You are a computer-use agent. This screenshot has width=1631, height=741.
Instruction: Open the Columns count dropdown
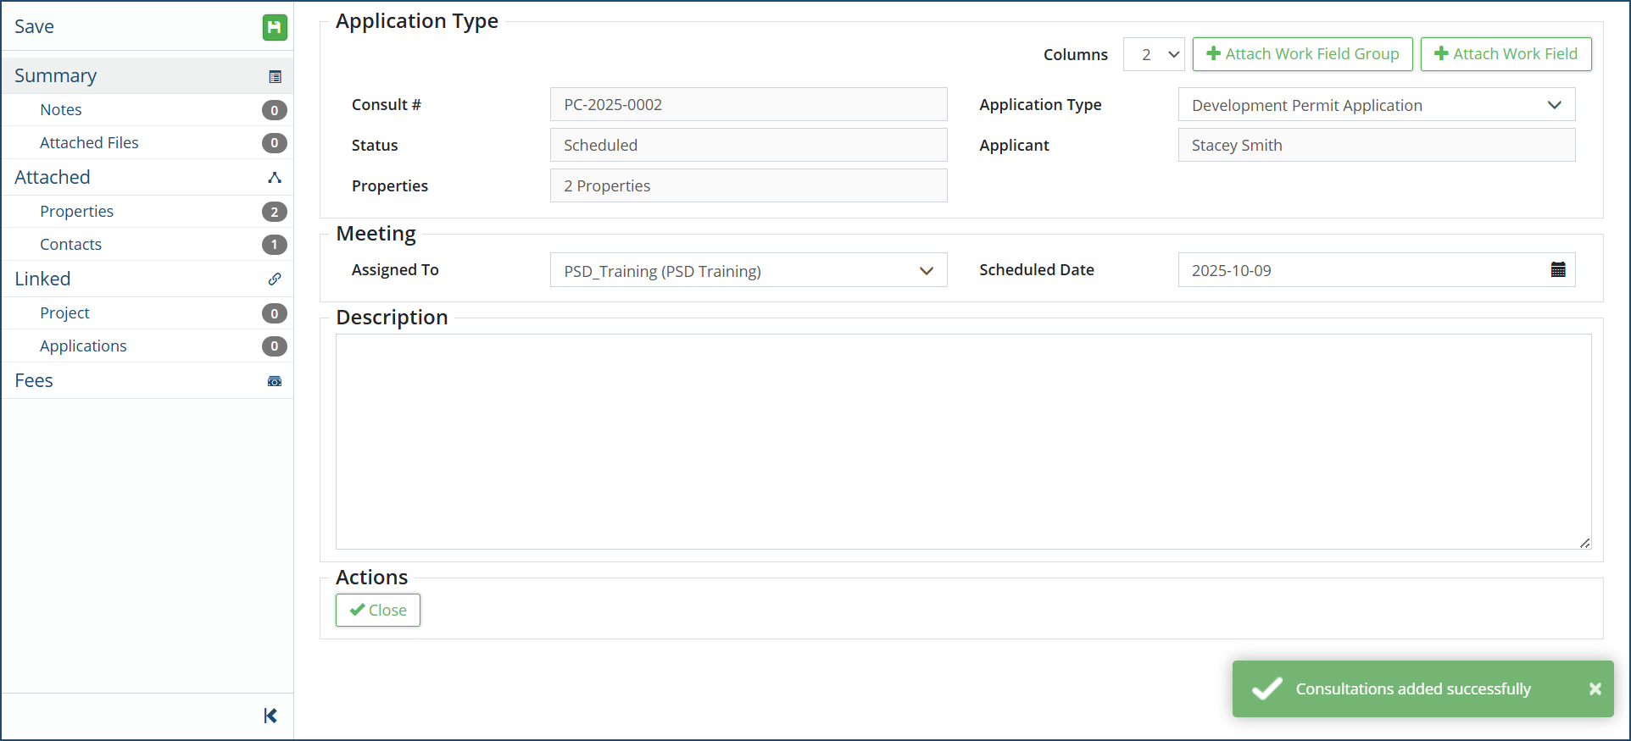[1154, 54]
